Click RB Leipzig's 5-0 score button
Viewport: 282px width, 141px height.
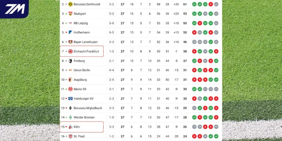click(112, 23)
